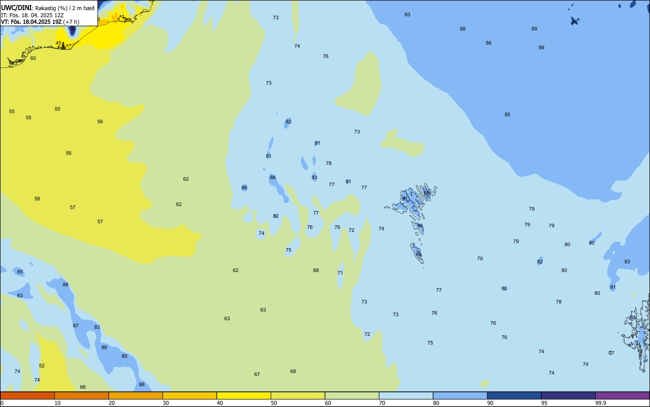Select the map value '52' in the yellow area
Screen dimensions: 650x407
pos(42,366)
